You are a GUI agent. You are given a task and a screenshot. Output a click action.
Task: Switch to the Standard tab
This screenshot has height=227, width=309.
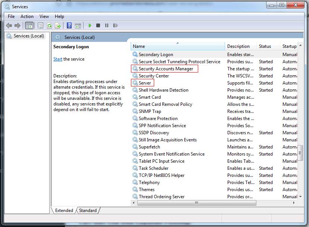click(88, 211)
